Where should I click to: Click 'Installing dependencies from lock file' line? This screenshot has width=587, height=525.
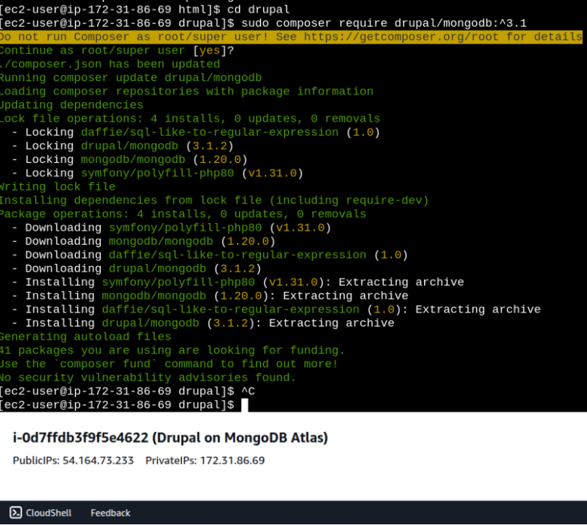(x=214, y=200)
